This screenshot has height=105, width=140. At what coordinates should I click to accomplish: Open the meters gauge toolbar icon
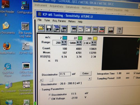[111, 30]
